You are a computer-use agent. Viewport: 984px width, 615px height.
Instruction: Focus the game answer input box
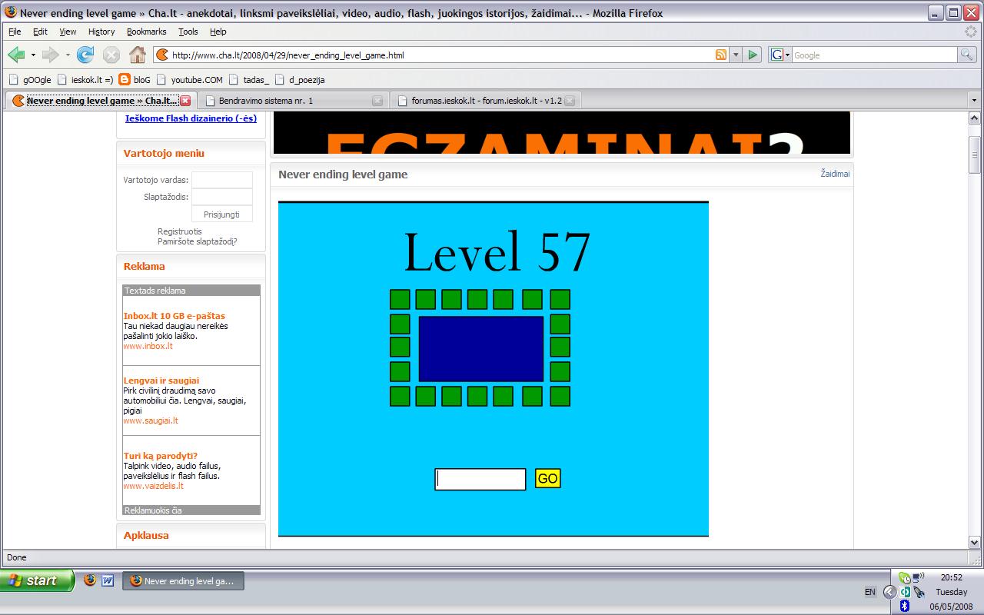pyautogui.click(x=480, y=479)
